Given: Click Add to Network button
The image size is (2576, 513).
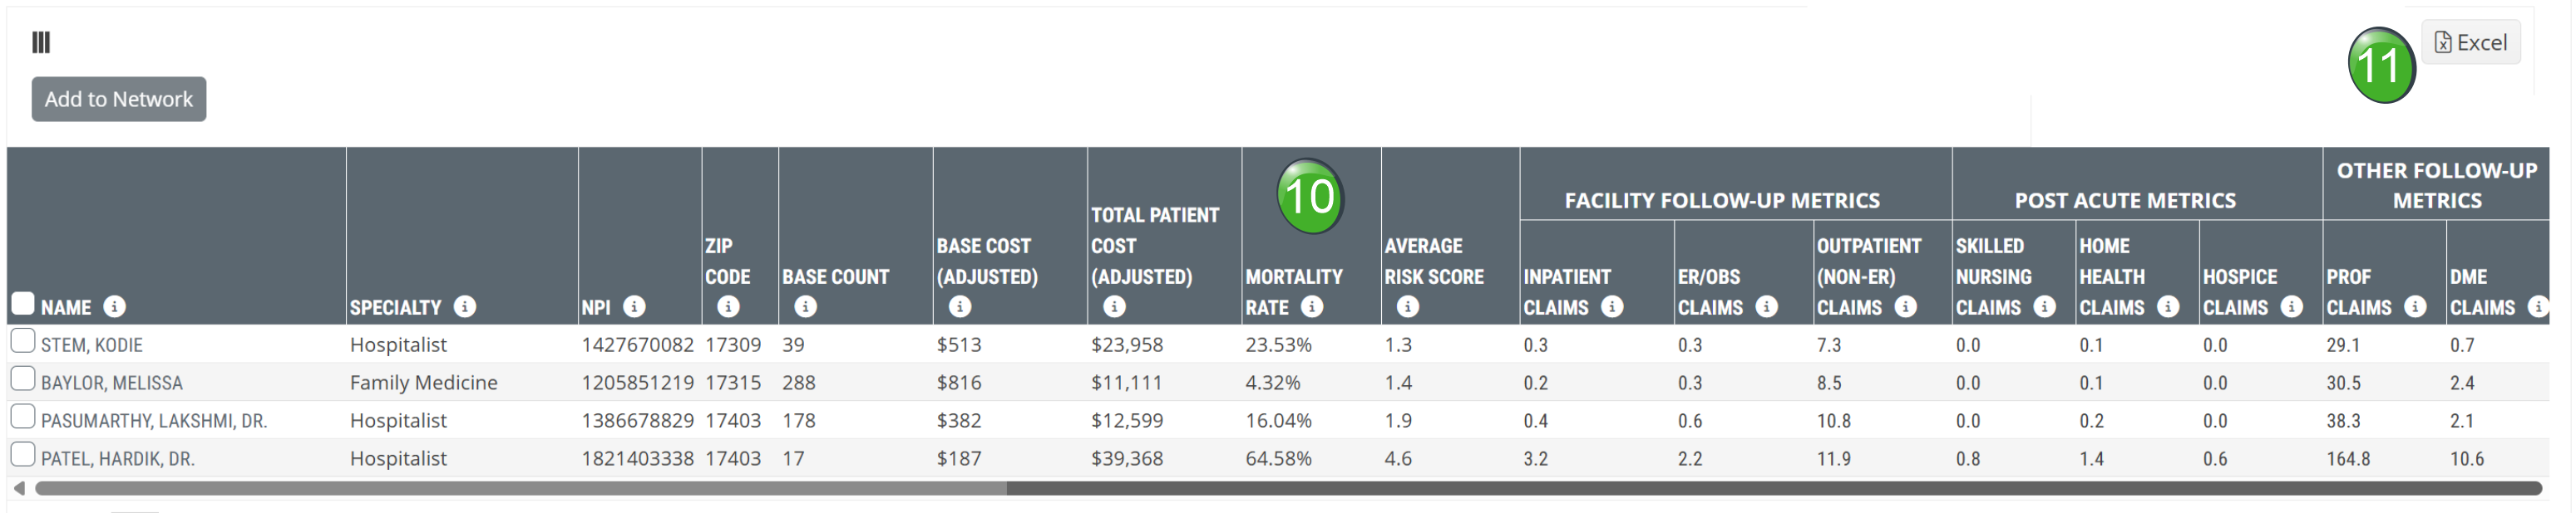Looking at the screenshot, I should coord(119,99).
